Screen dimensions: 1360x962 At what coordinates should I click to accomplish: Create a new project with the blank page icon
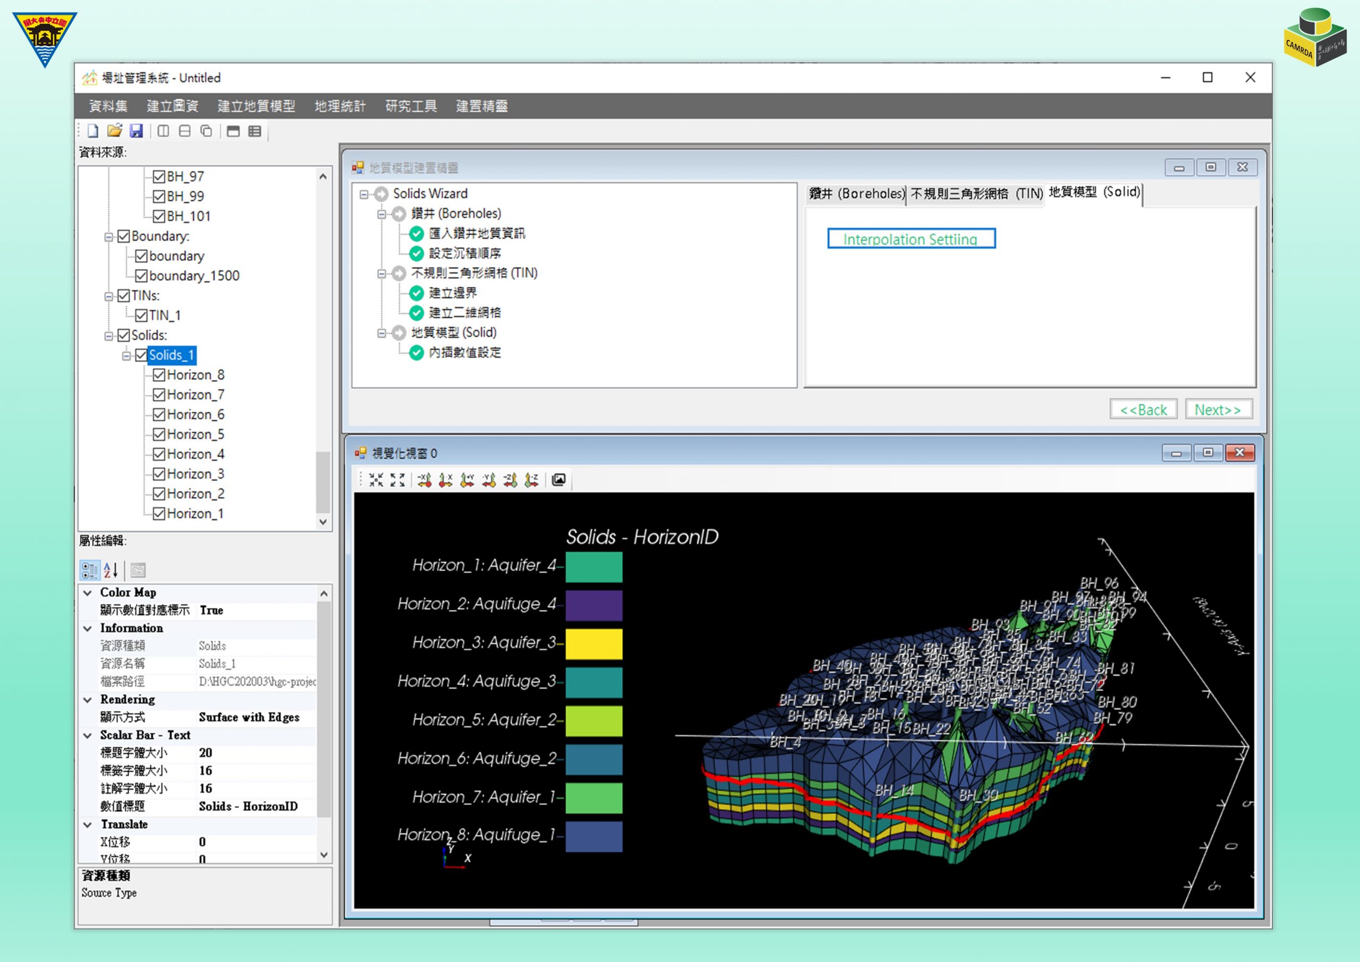click(x=93, y=131)
